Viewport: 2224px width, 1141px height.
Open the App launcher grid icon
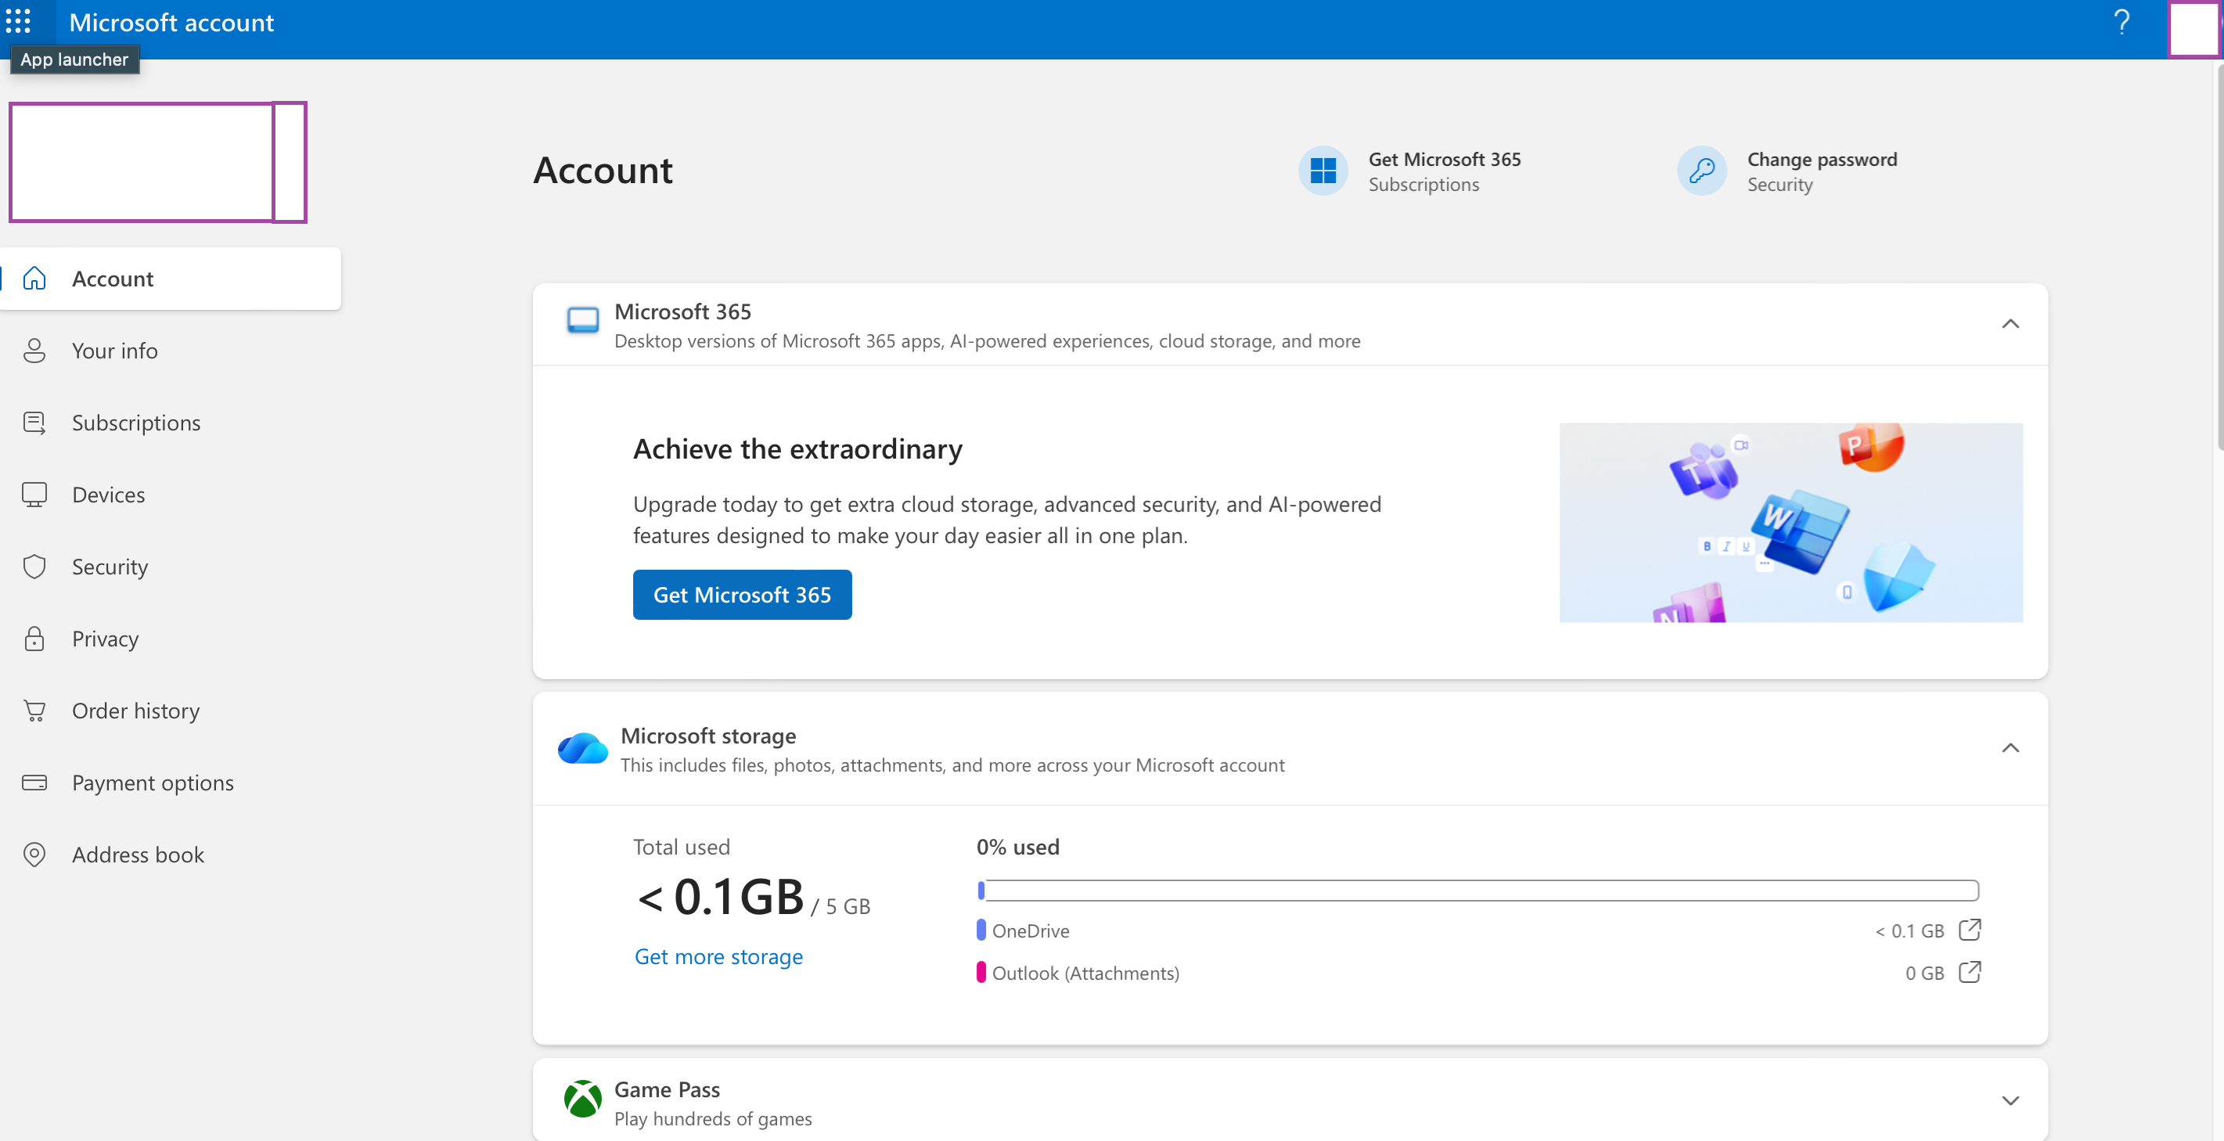18,22
